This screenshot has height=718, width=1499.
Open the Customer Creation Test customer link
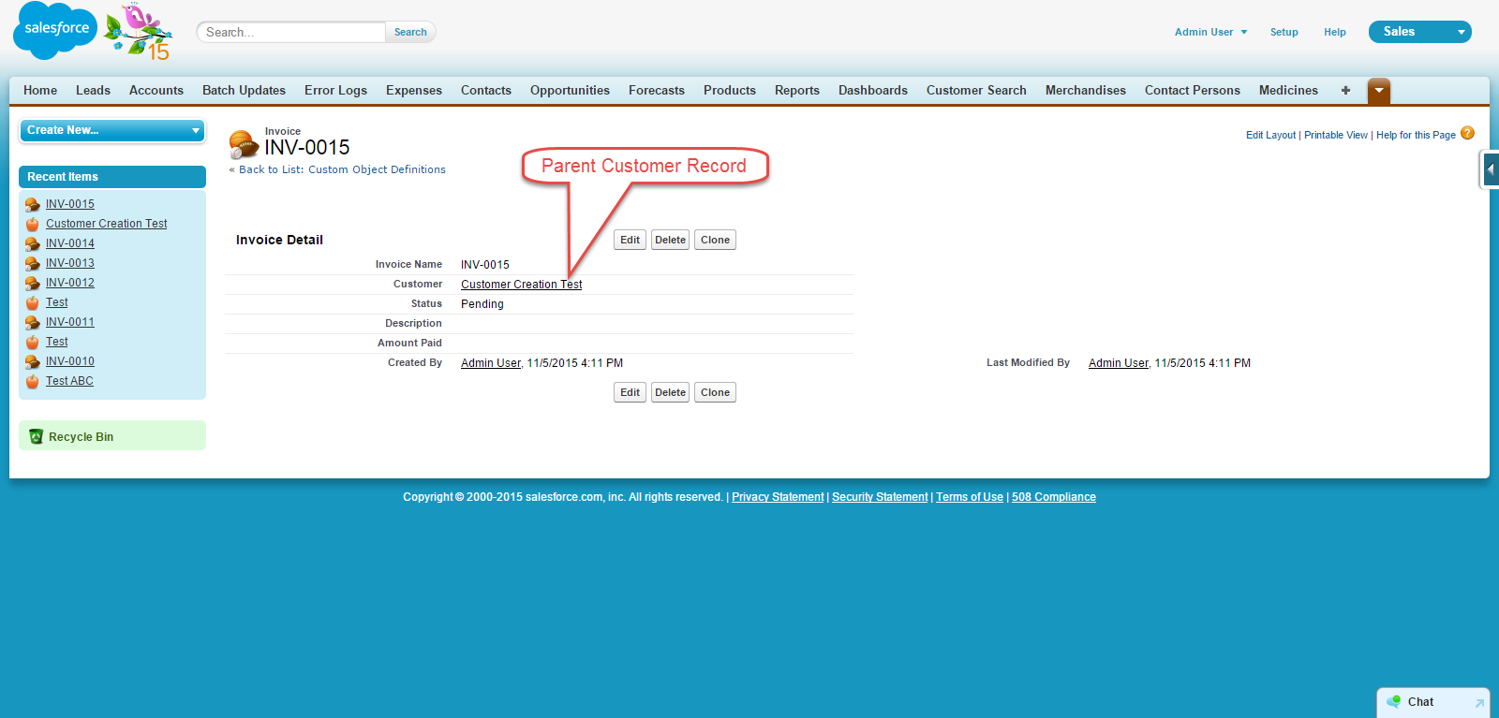click(x=521, y=285)
